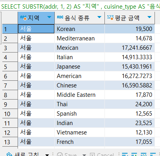Click the Italian cuisine cell

pyautogui.click(x=80, y=57)
